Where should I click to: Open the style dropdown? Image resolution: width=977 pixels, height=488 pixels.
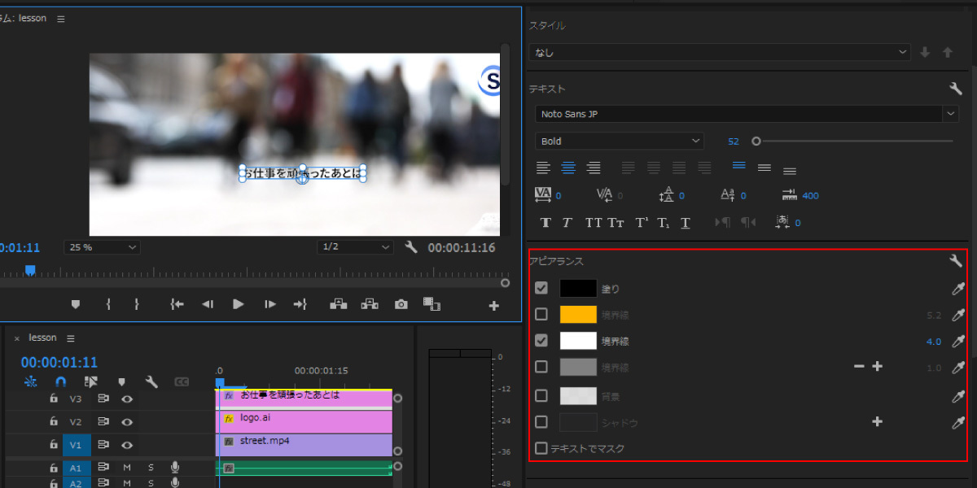[720, 52]
